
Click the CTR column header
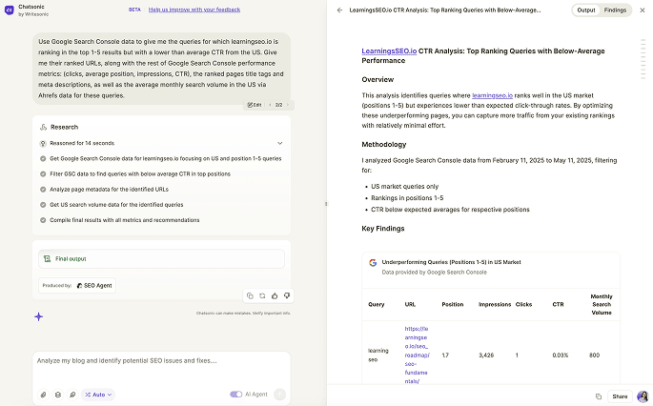coord(558,304)
